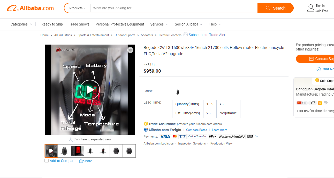This screenshot has height=178, width=334.
Task: Open the Scooters breadcrumb
Action: (147, 35)
